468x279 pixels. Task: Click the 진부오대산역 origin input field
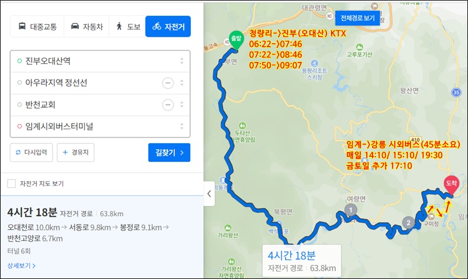[100, 61]
